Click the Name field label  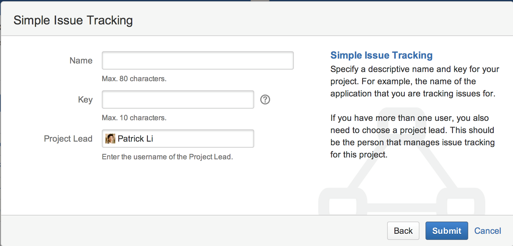click(81, 60)
